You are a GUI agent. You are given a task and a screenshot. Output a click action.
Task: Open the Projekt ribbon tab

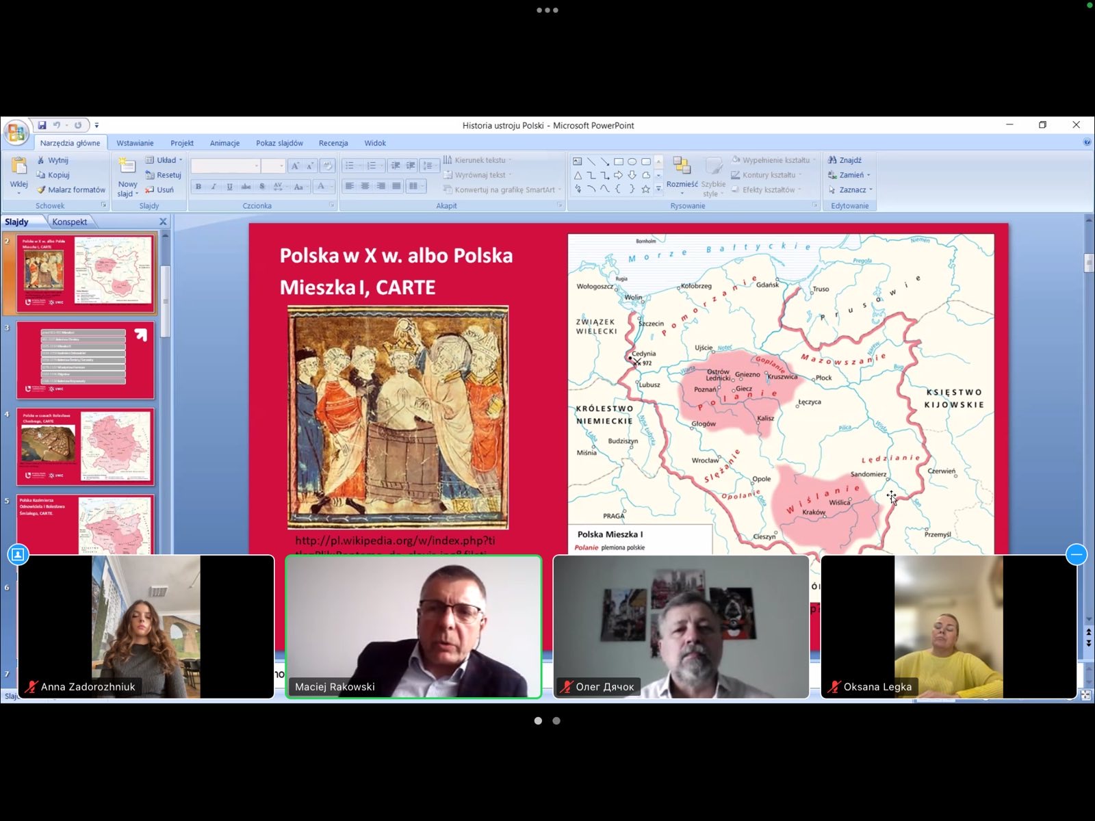pos(182,143)
